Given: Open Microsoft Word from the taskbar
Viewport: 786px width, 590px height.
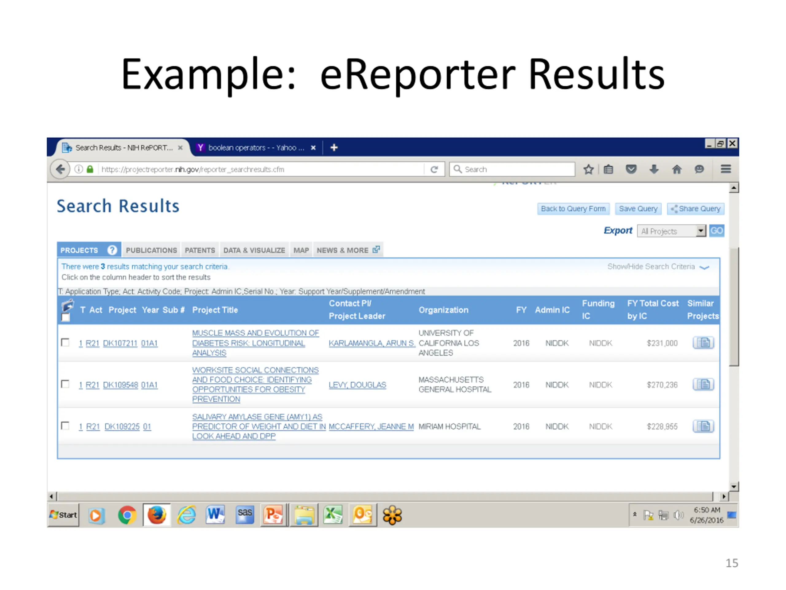Looking at the screenshot, I should pos(216,515).
